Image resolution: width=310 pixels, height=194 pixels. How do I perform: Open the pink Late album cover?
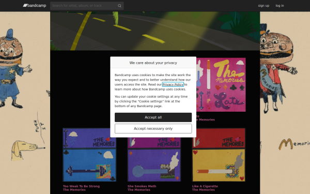[221, 85]
